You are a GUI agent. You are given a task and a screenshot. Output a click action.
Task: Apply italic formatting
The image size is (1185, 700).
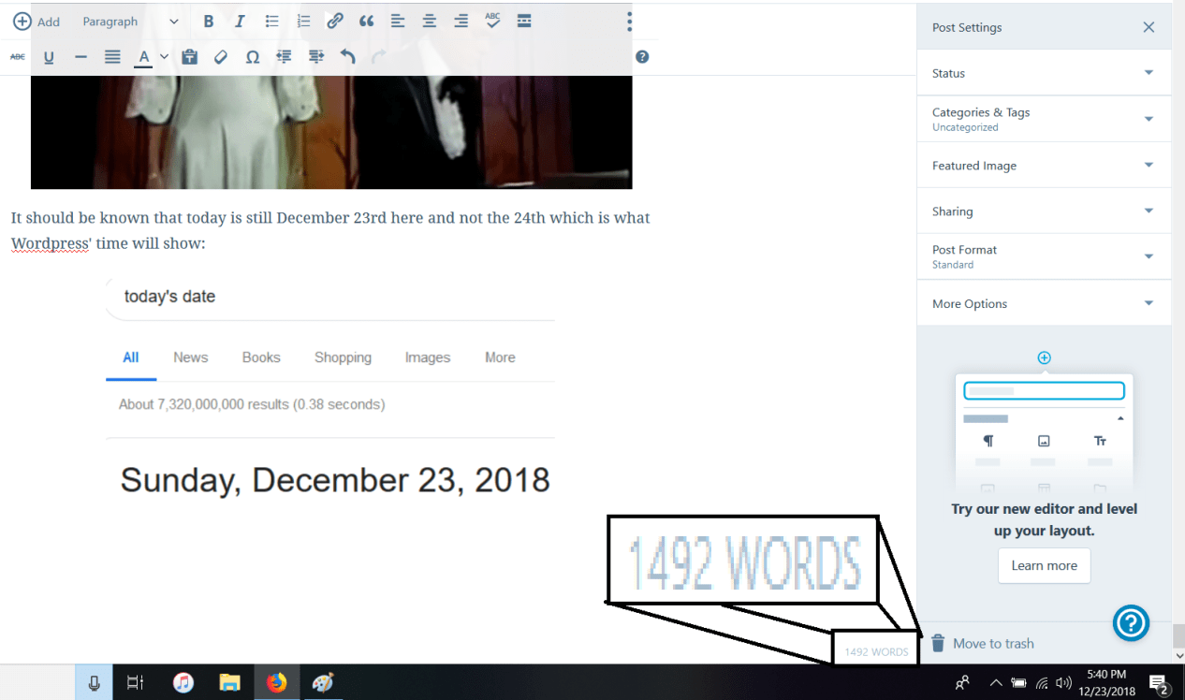(240, 21)
